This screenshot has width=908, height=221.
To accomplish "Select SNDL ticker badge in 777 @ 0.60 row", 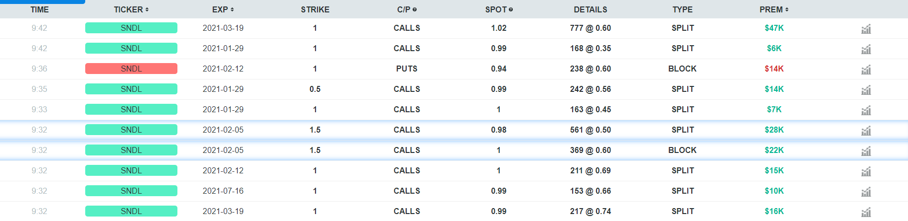I will (x=131, y=28).
